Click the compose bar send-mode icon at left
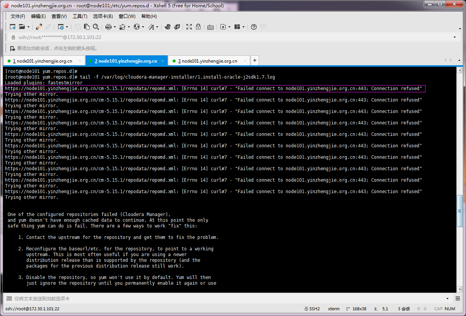The height and width of the screenshot is (316, 466). tap(9, 298)
